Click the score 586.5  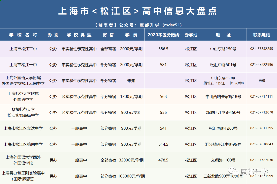point(163,49)
